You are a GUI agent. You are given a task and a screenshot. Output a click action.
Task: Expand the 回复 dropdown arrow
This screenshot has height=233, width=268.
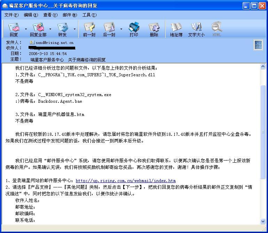(x=26, y=29)
